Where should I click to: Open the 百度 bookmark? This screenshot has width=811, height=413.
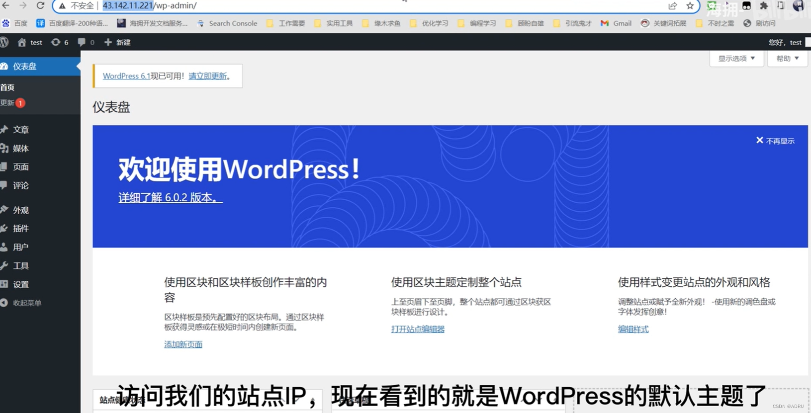tap(14, 23)
